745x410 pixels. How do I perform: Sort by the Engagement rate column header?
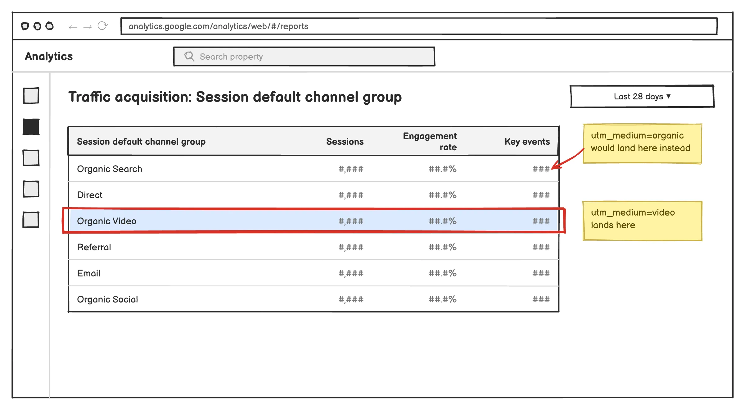point(430,141)
